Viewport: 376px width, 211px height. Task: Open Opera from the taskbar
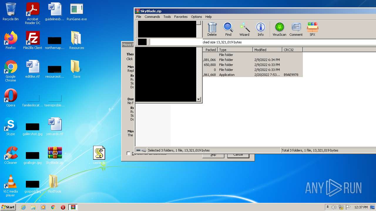[x=63, y=207]
